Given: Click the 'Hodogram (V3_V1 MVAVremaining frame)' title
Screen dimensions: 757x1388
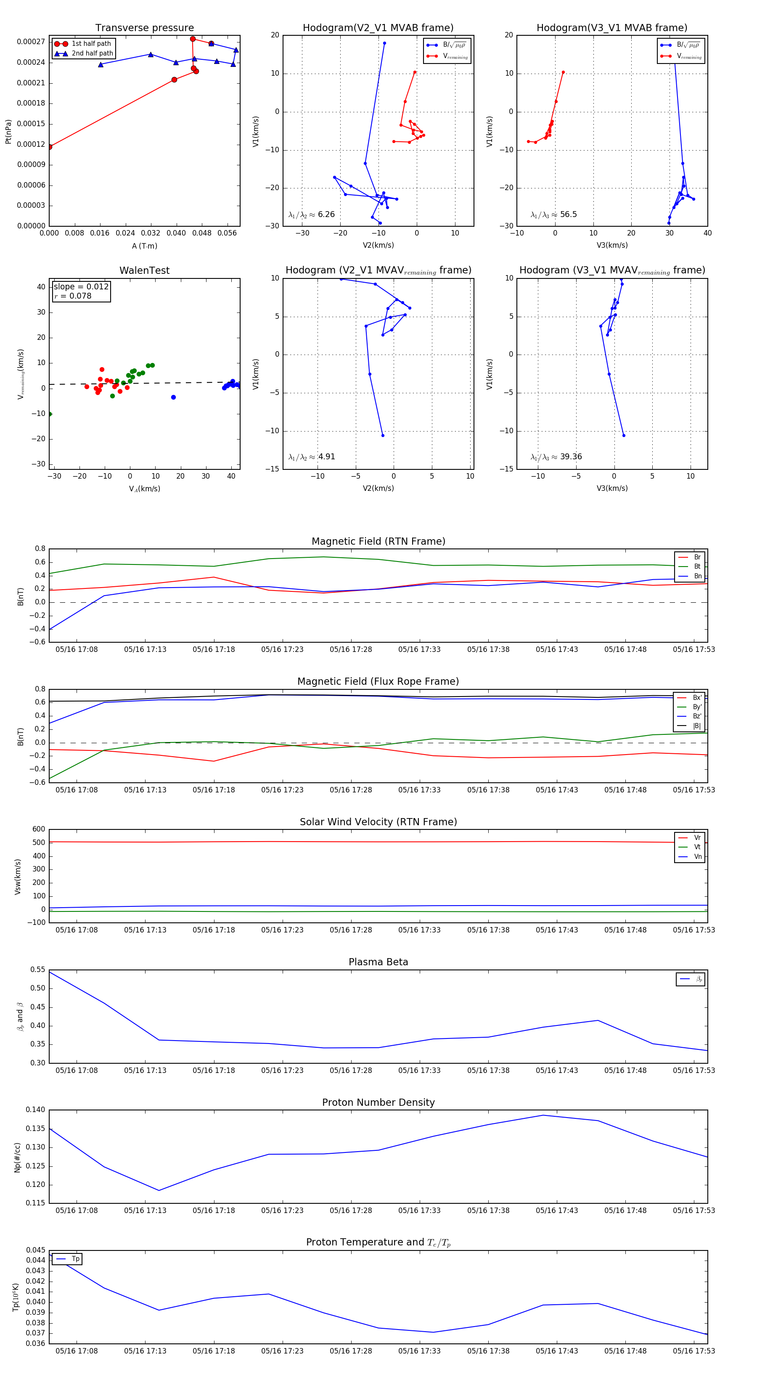Looking at the screenshot, I should 612,270.
